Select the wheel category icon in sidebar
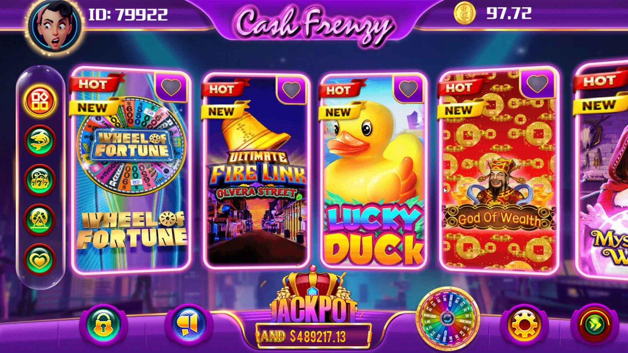 (x=40, y=220)
